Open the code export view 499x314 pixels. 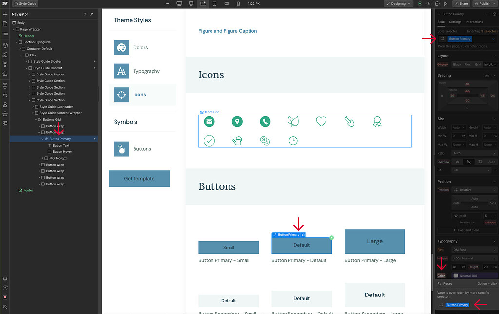(428, 3)
